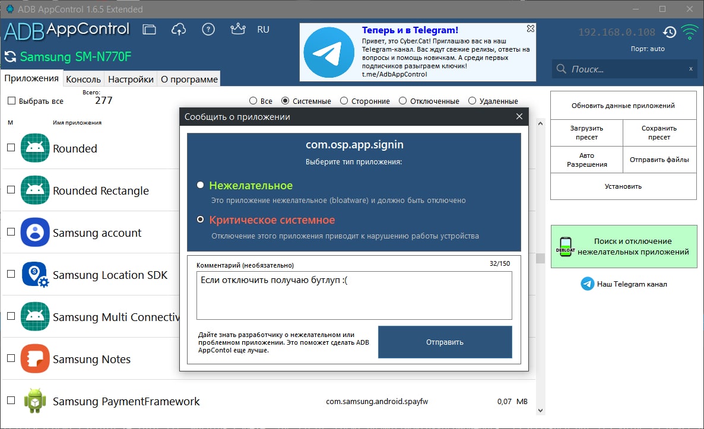
Task: Click the Samsung Location SDK app icon
Action: (x=35, y=275)
